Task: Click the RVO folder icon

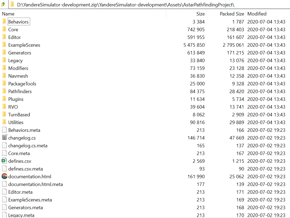Action: pos(4,107)
